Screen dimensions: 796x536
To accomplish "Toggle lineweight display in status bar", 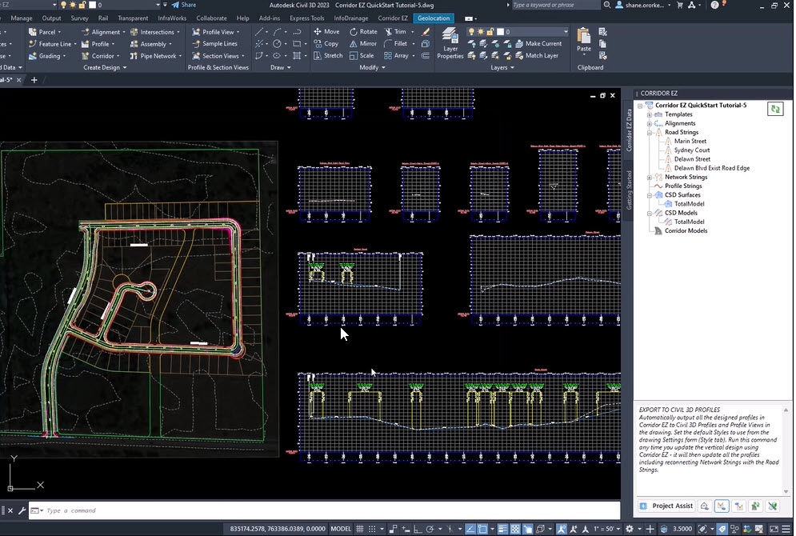I will [502, 529].
